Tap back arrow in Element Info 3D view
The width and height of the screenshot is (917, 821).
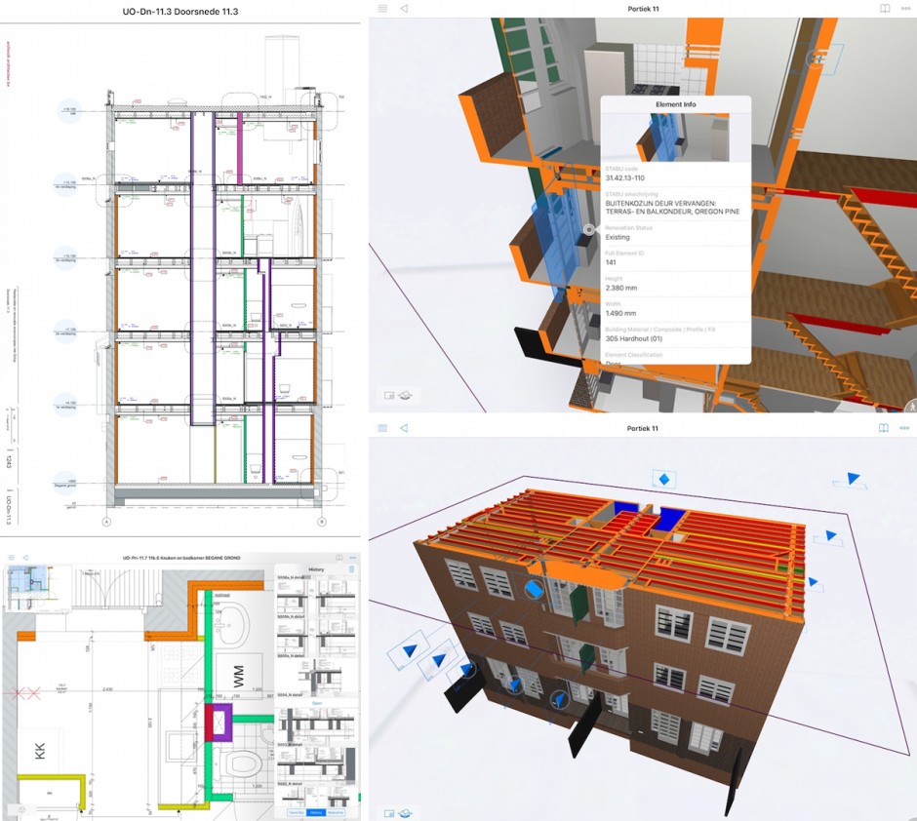click(404, 9)
